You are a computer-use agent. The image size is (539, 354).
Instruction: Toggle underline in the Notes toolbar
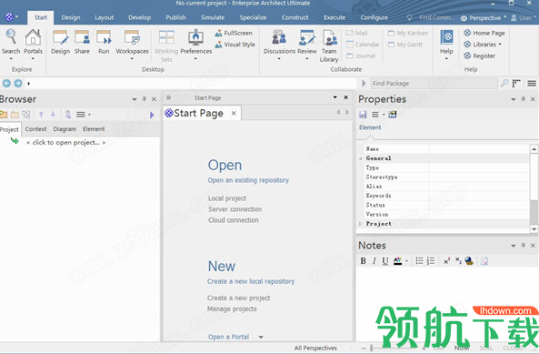point(385,261)
